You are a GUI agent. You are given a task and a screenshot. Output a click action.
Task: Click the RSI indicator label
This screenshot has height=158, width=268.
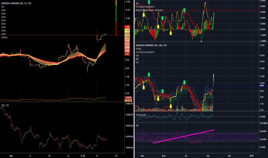tap(137, 126)
